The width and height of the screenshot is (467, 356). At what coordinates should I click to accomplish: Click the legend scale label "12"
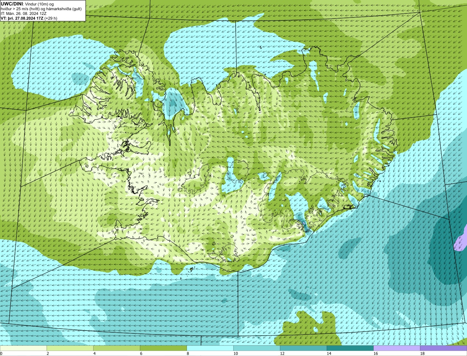click(282, 353)
